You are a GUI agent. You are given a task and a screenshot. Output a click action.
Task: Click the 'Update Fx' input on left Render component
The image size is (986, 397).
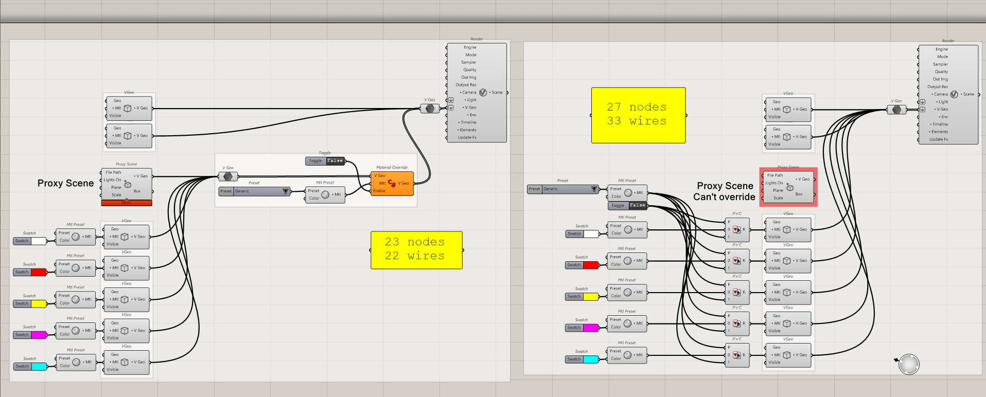click(467, 137)
